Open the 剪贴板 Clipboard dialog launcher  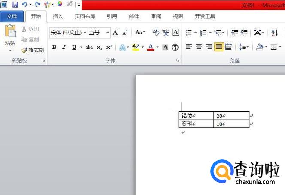tap(43, 60)
